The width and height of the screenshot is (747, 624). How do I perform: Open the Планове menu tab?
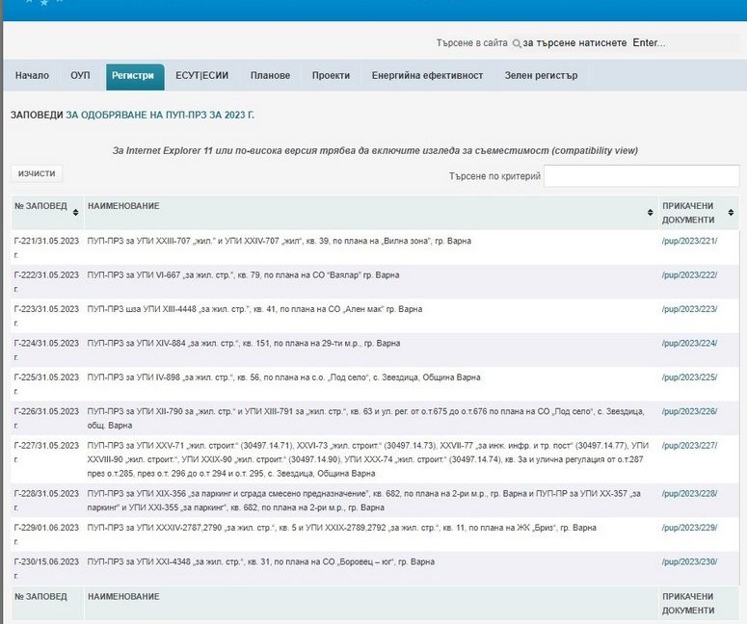coord(270,76)
